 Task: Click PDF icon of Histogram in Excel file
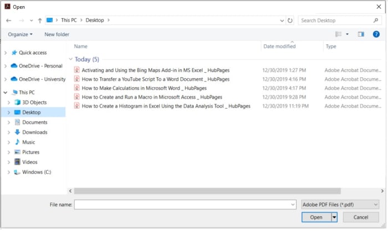tap(77, 106)
